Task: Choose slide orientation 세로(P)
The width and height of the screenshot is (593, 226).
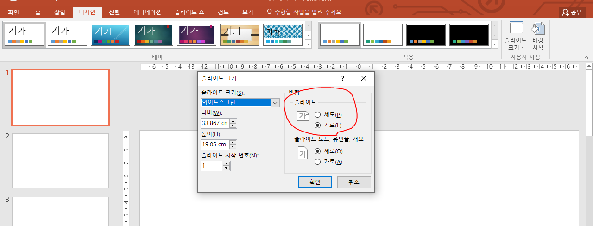Action: pyautogui.click(x=328, y=114)
